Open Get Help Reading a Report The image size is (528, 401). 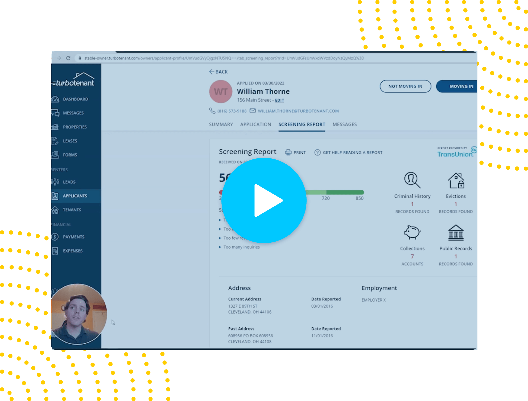tap(353, 153)
